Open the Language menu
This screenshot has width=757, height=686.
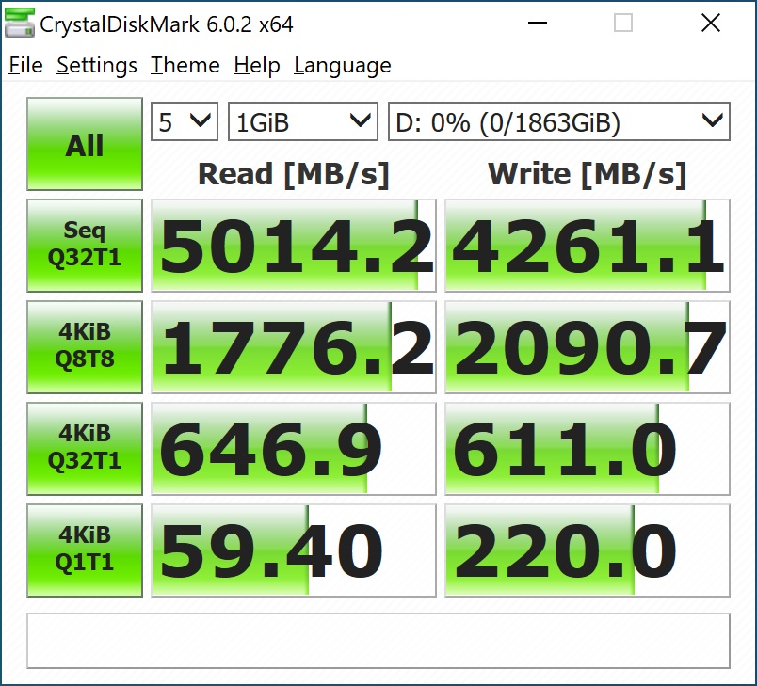343,65
